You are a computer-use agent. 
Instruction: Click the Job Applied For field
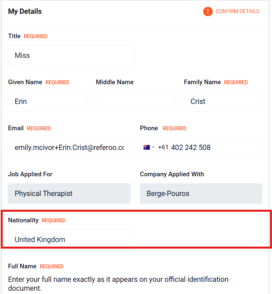tap(69, 193)
